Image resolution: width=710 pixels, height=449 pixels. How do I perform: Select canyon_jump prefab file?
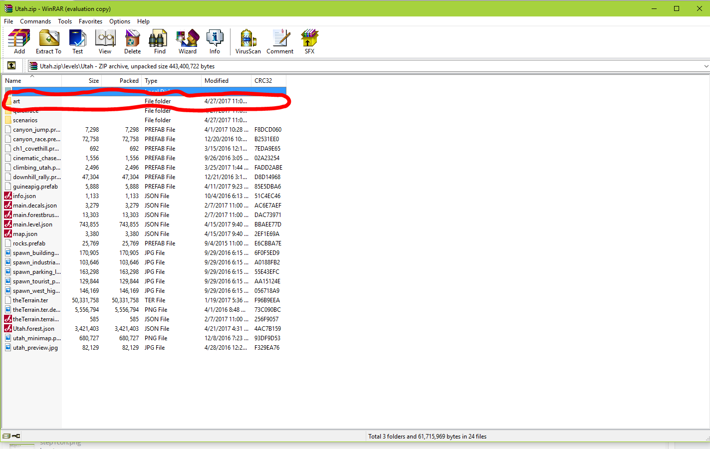click(x=145, y=130)
